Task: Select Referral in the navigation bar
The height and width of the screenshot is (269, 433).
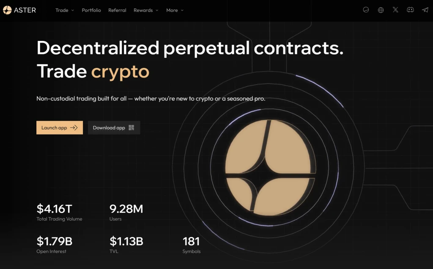Action: coord(117,10)
